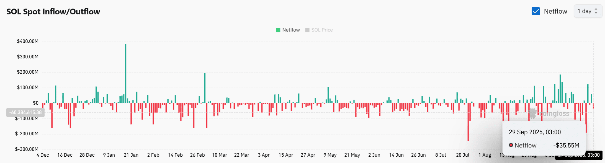Viewport: 605px width, 163px height.
Task: Click the -$35.55M value in tooltip
Action: 566,145
